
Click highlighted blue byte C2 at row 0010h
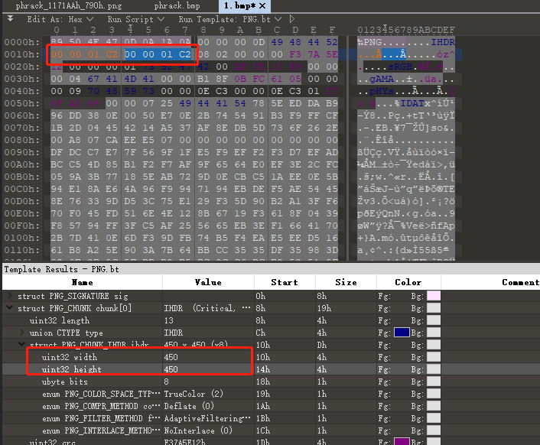[x=185, y=54]
